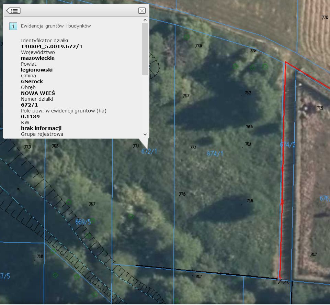Image resolution: width=330 pixels, height=305 pixels.
Task: Click the 'Ewidencja gruntów i budynków' title
Action: (x=56, y=26)
